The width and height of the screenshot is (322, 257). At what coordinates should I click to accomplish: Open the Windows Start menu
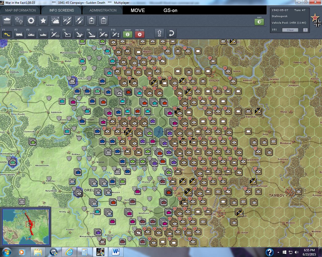point(6,252)
